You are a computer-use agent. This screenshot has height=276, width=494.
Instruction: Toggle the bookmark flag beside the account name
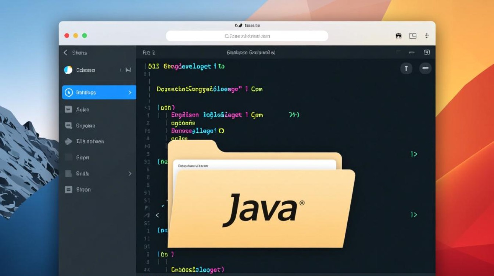point(129,70)
